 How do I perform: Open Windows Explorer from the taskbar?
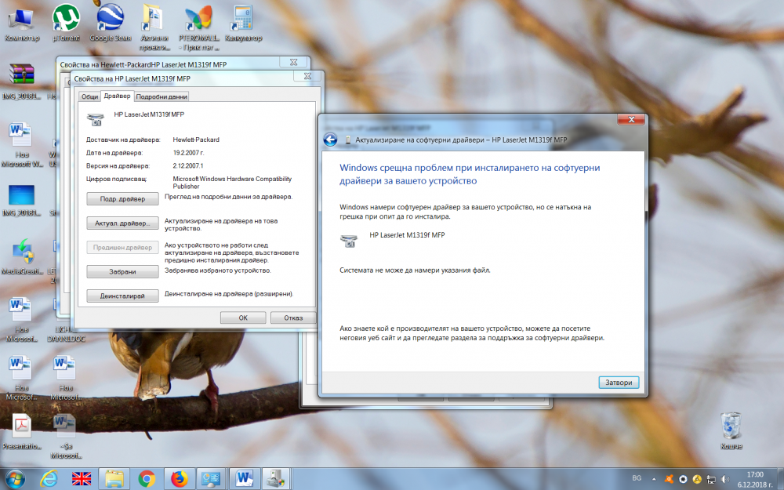[x=114, y=479]
